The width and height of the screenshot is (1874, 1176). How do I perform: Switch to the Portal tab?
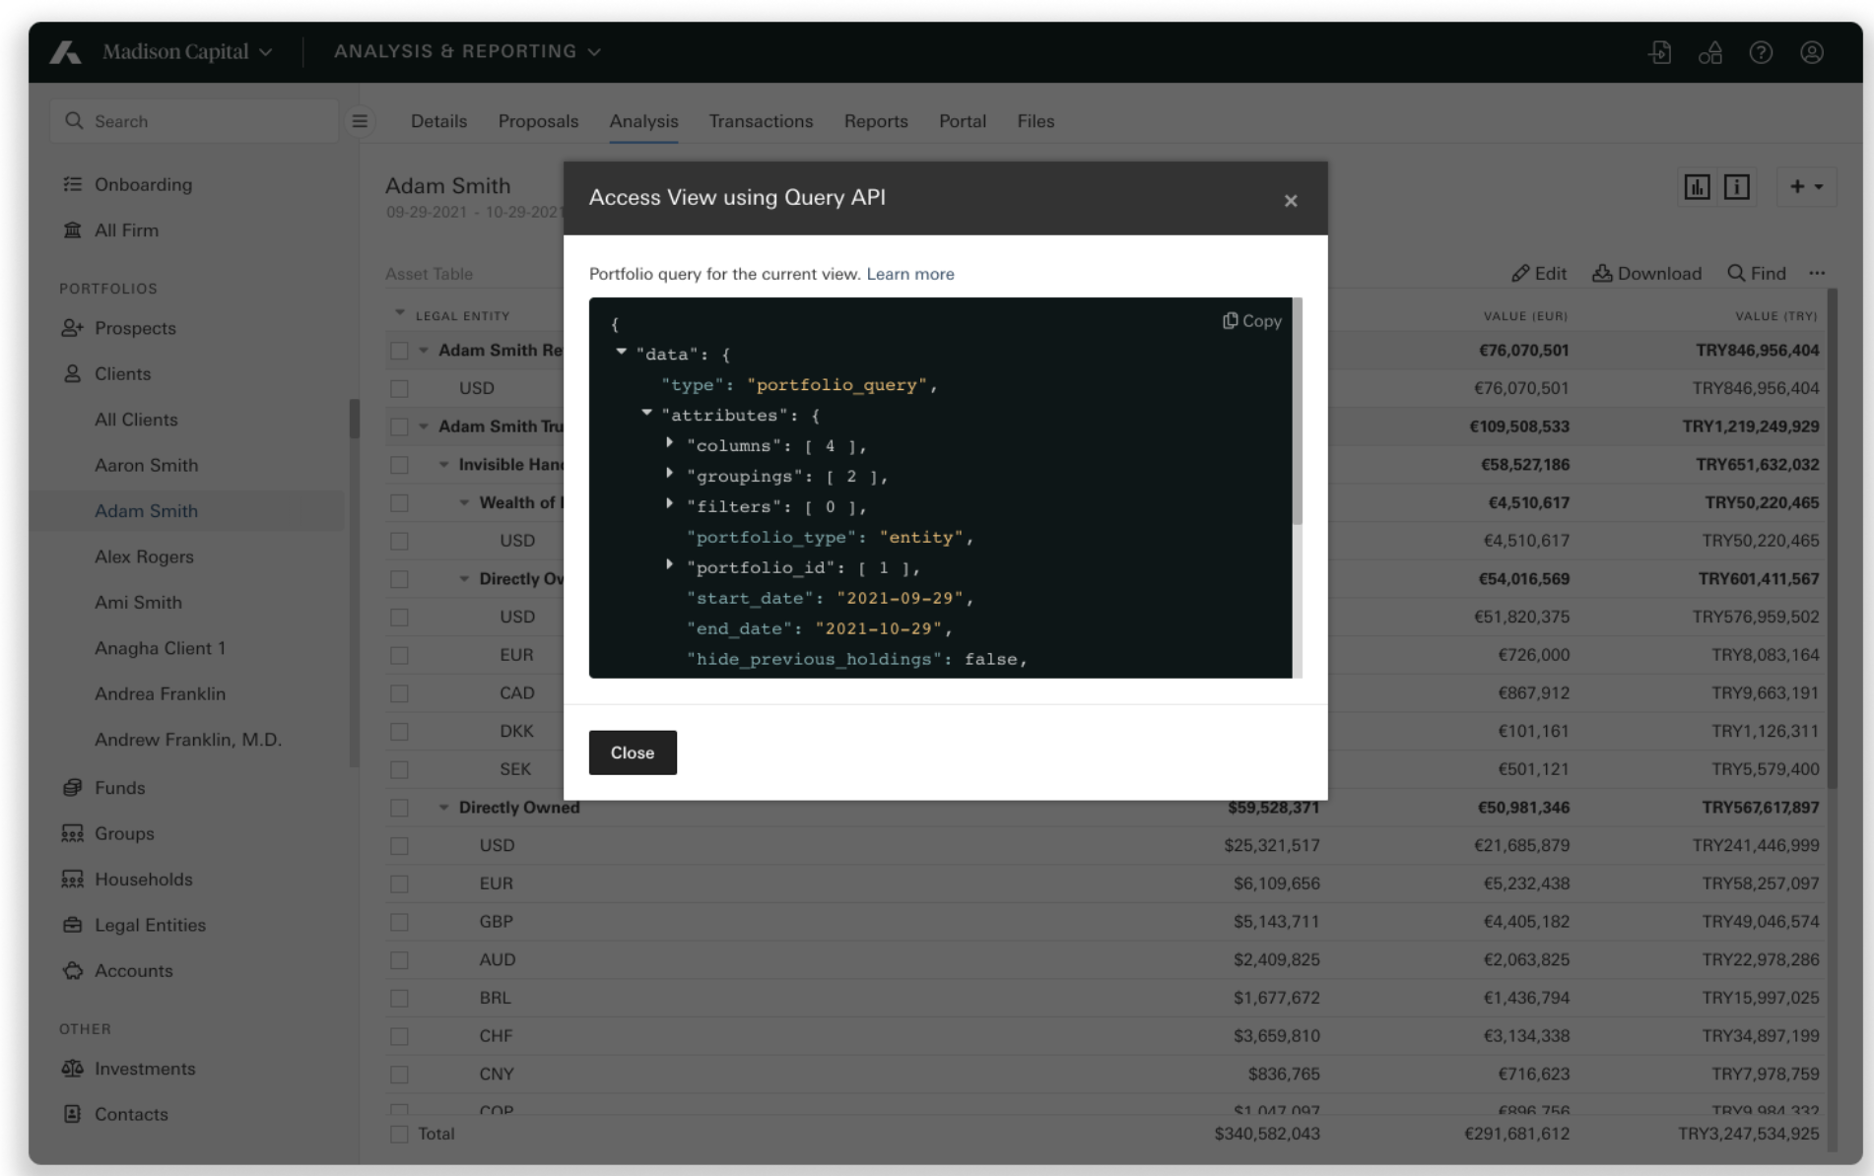[963, 121]
